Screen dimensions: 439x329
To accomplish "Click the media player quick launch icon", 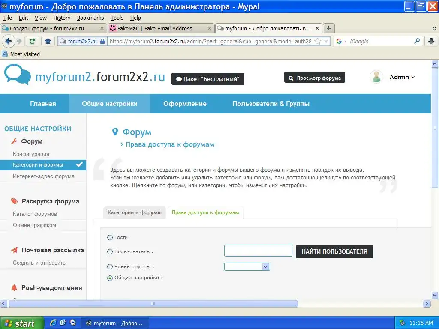I will pyautogui.click(x=73, y=323).
